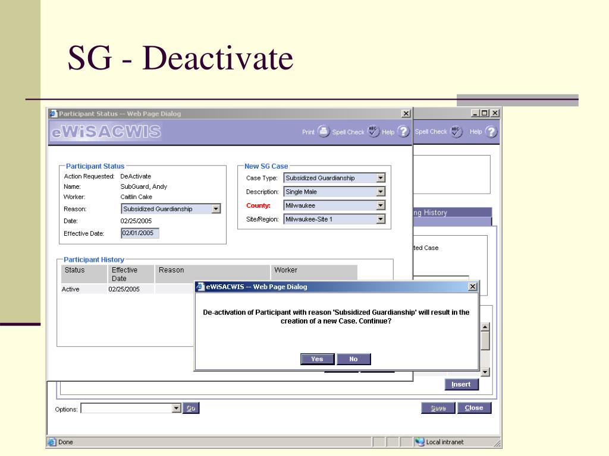
Task: Click the Done page icon in status bar
Action: tap(52, 442)
